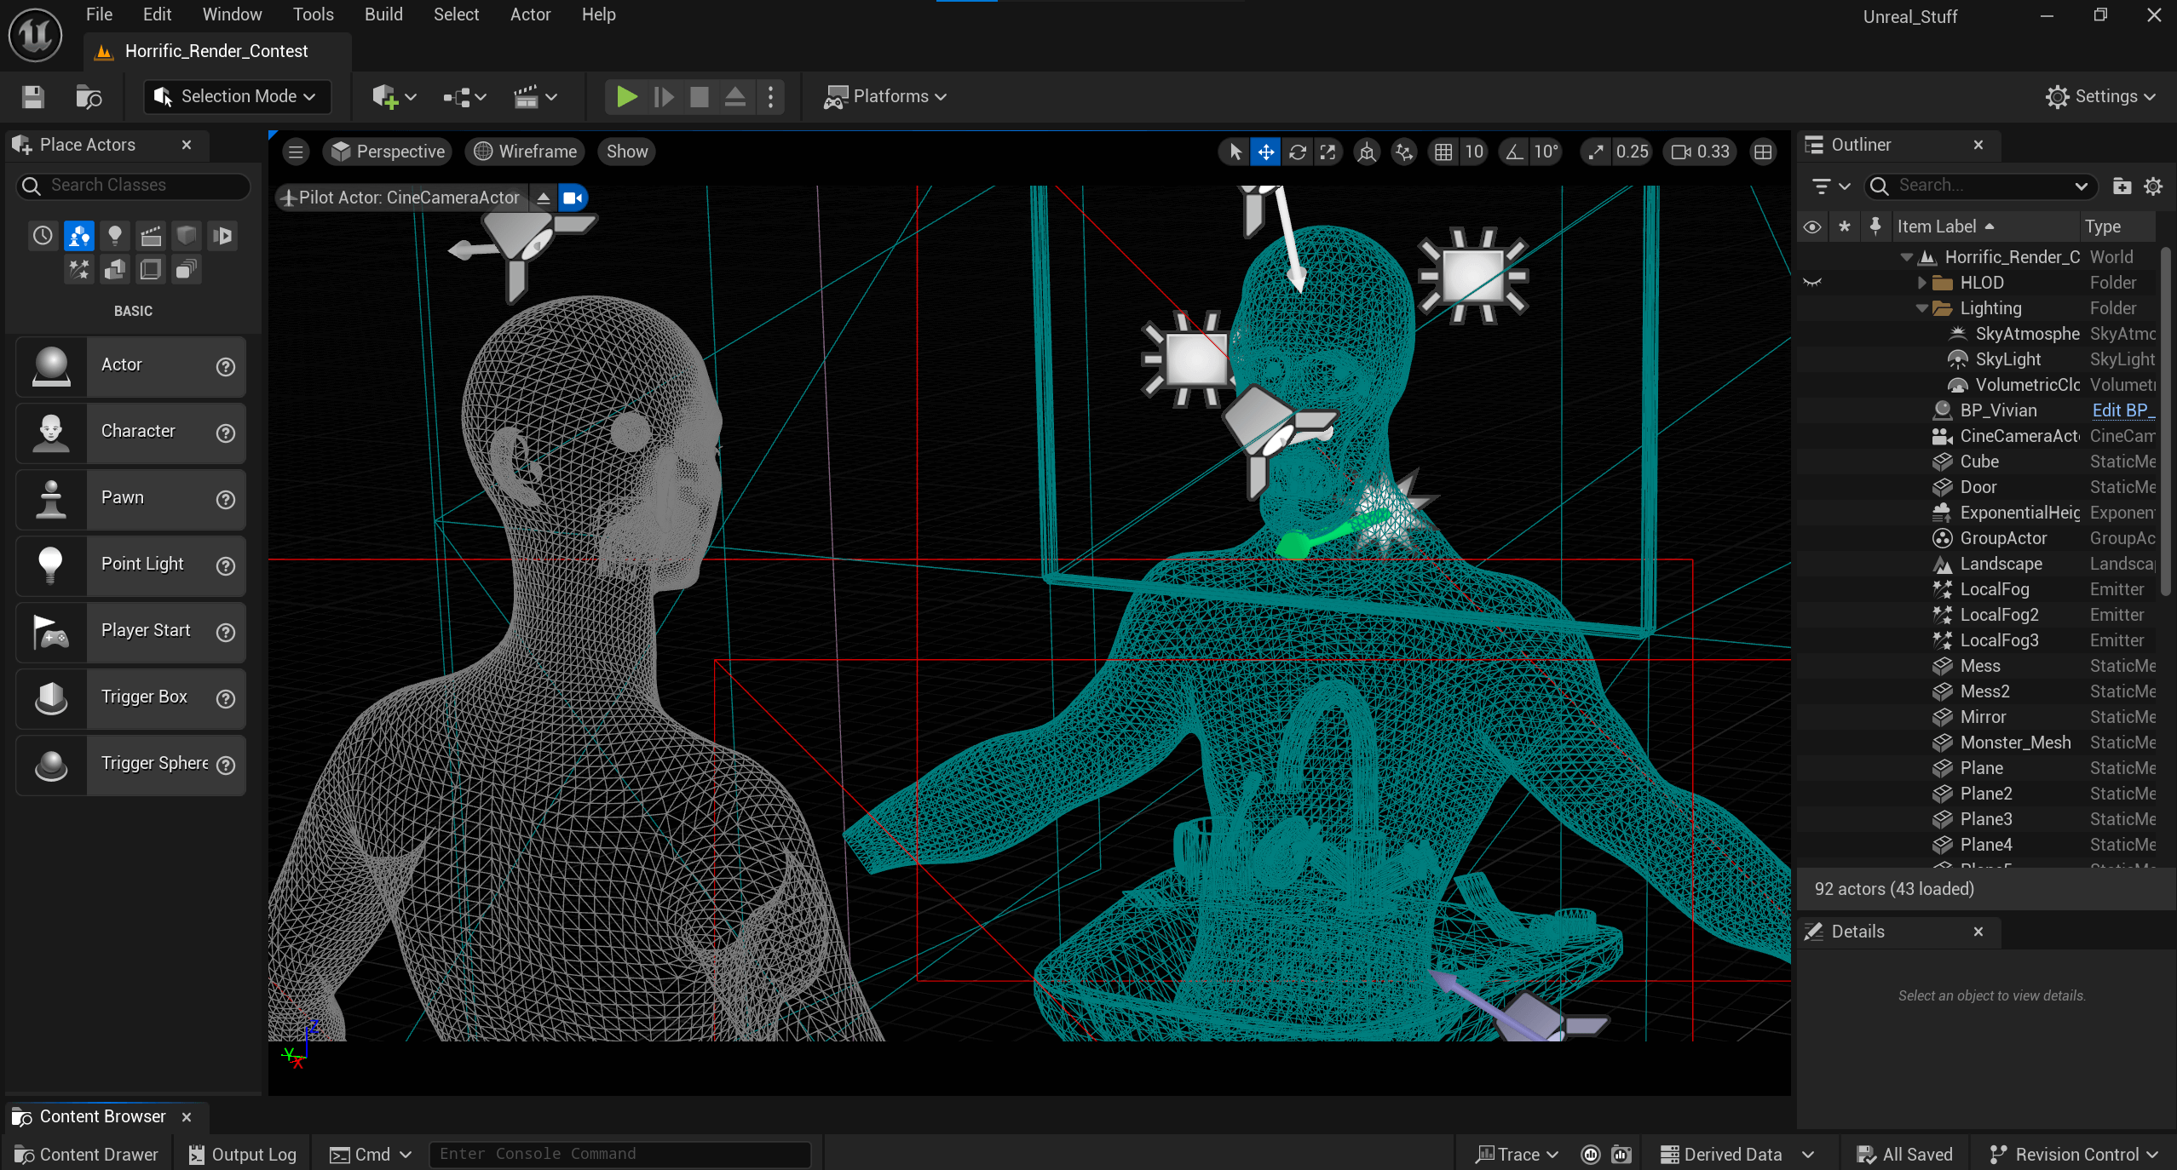
Task: Click the Perspective viewport button
Action: (389, 152)
